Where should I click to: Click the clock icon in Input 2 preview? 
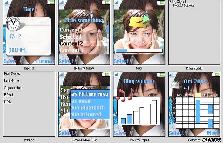(13, 24)
